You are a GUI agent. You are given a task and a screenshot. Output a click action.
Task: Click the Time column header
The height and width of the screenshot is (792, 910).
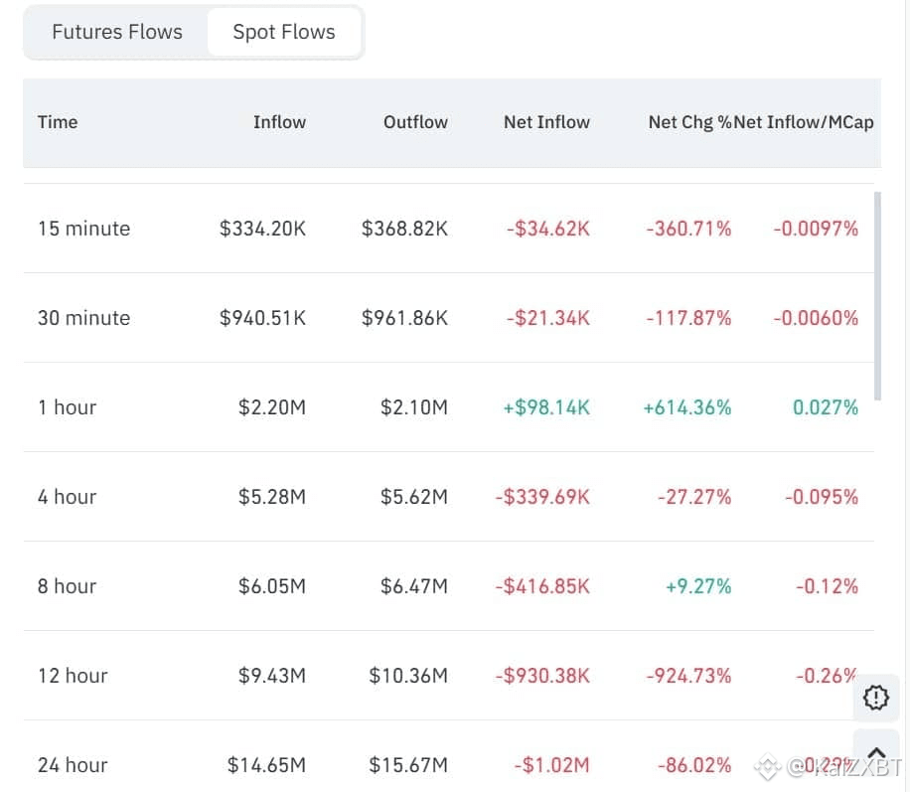pos(58,122)
